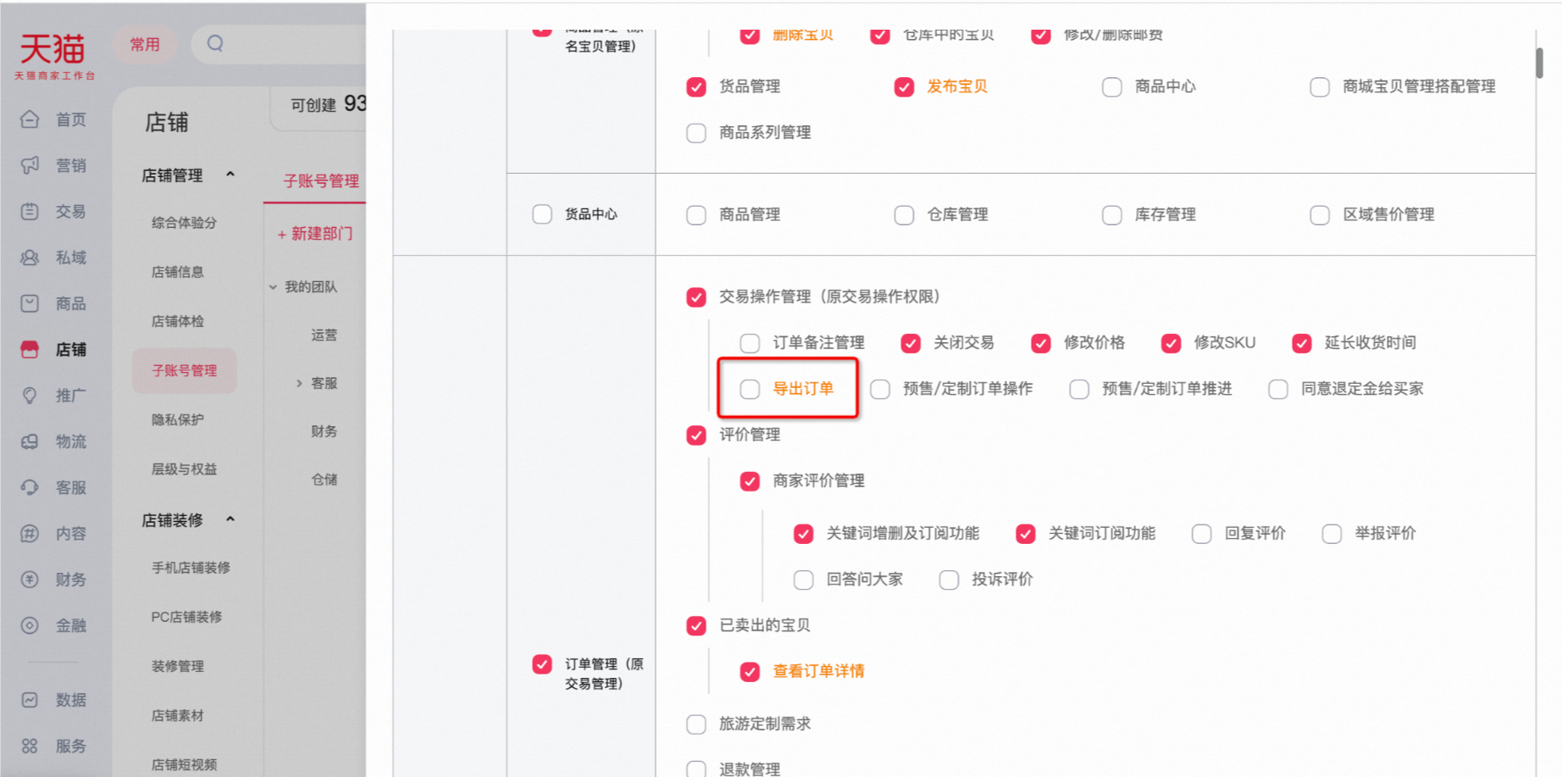Open 综合体验分 menu item
Screen dimensions: 1562x777
tap(184, 223)
